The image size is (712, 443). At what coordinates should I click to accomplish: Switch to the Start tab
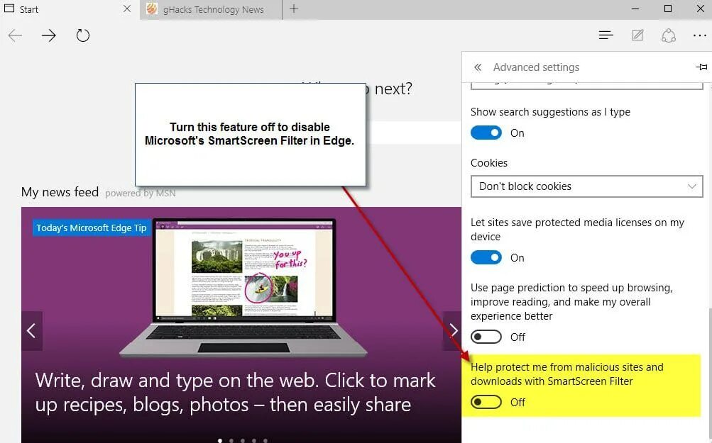pyautogui.click(x=69, y=9)
